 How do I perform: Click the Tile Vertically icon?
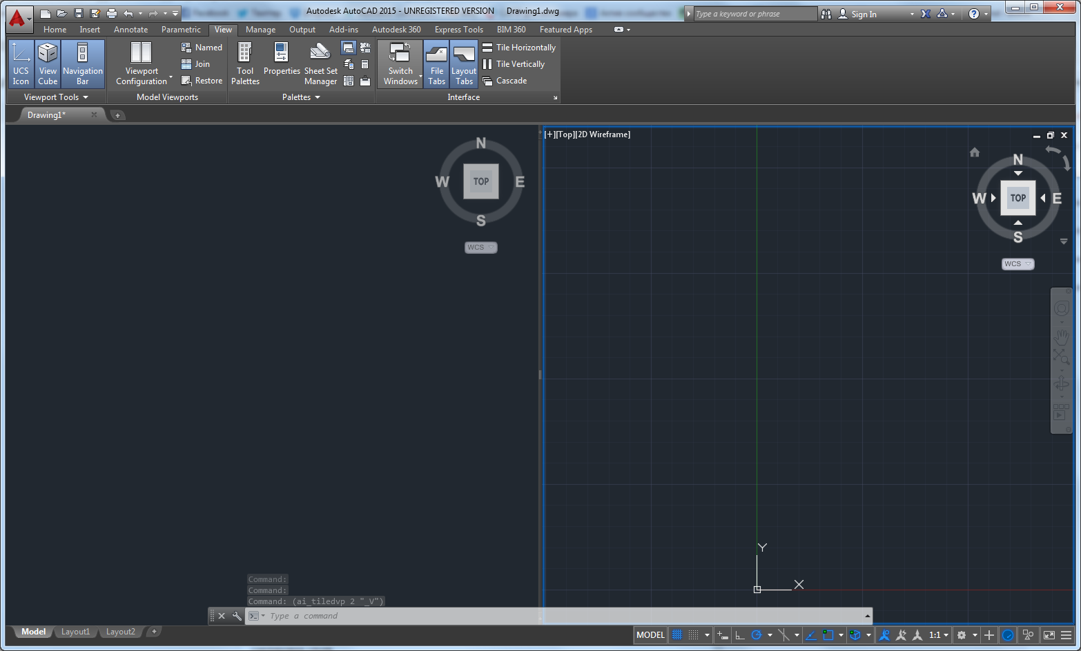[x=487, y=64]
